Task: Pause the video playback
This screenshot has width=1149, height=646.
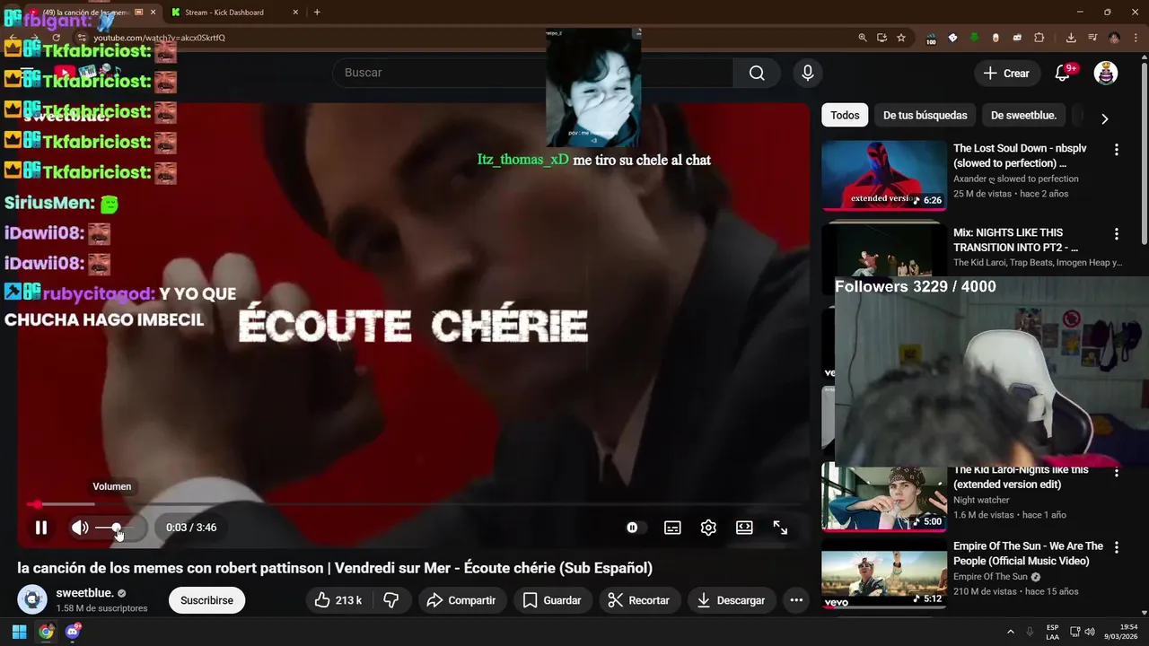Action: [x=41, y=528]
